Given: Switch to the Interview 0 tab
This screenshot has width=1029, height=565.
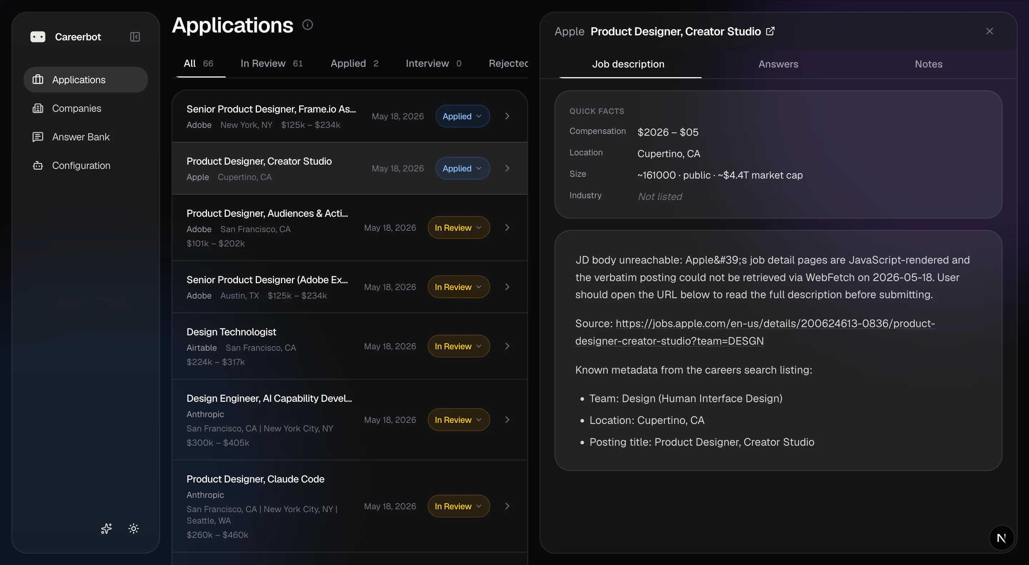Looking at the screenshot, I should pyautogui.click(x=433, y=64).
